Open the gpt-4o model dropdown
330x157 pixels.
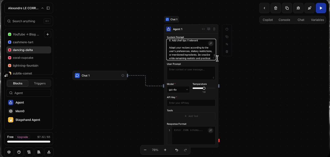178,90
